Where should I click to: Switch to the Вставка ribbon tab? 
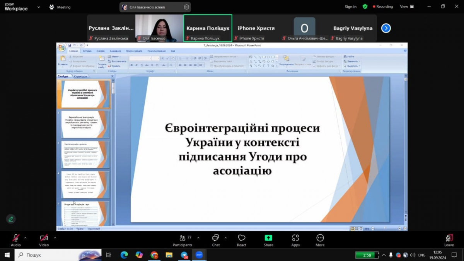[x=87, y=50]
